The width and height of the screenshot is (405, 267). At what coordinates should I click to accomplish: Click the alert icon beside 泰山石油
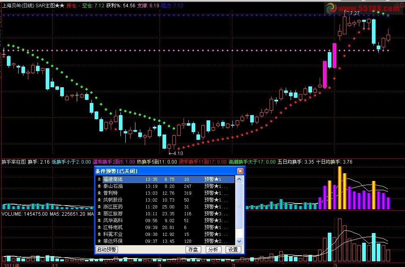pyautogui.click(x=99, y=186)
